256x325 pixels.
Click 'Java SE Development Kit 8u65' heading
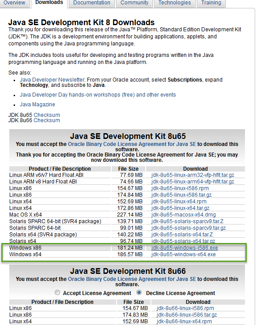click(128, 136)
